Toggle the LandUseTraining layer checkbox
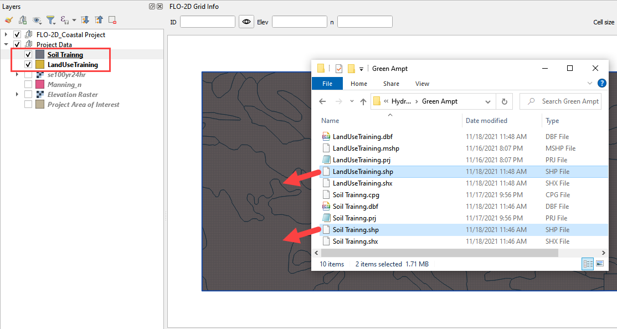The image size is (617, 329). point(28,65)
